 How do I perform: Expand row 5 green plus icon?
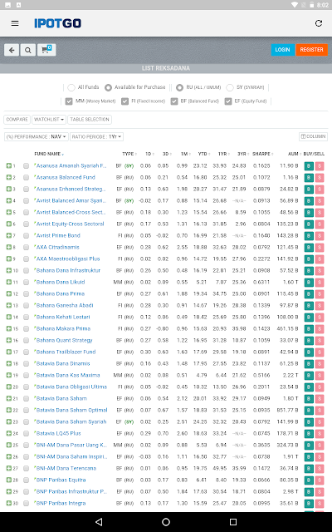click(x=9, y=213)
